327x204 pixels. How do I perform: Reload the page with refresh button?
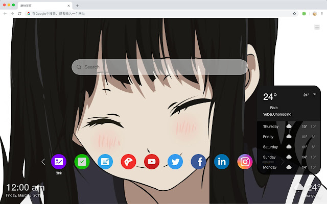coord(19,14)
